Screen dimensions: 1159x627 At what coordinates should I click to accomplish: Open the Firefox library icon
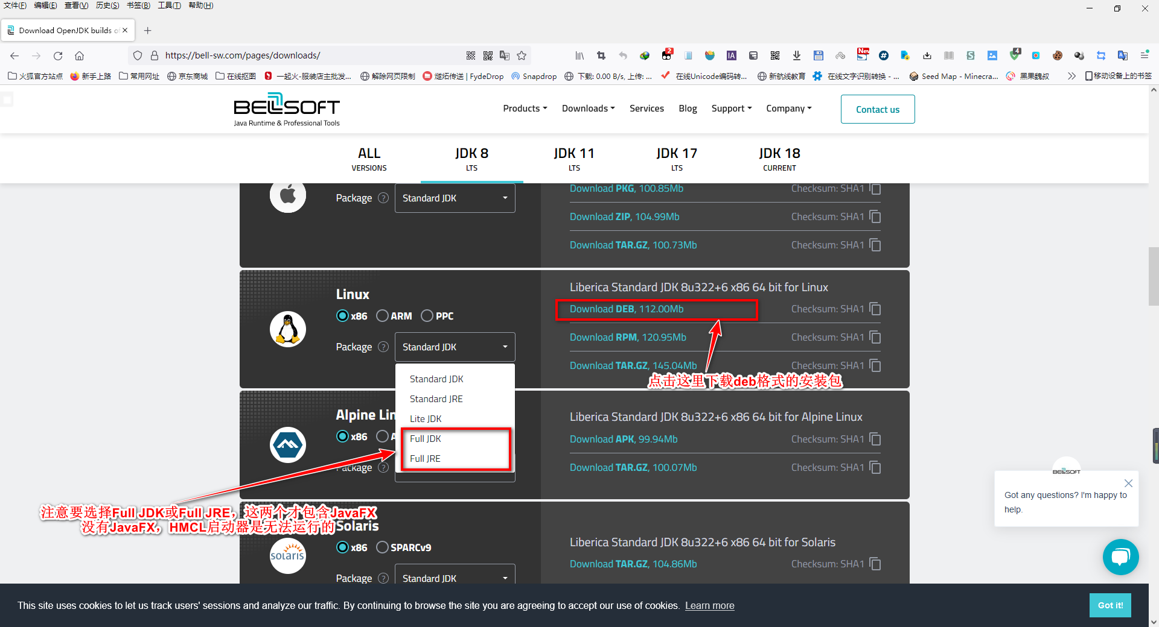(x=579, y=55)
